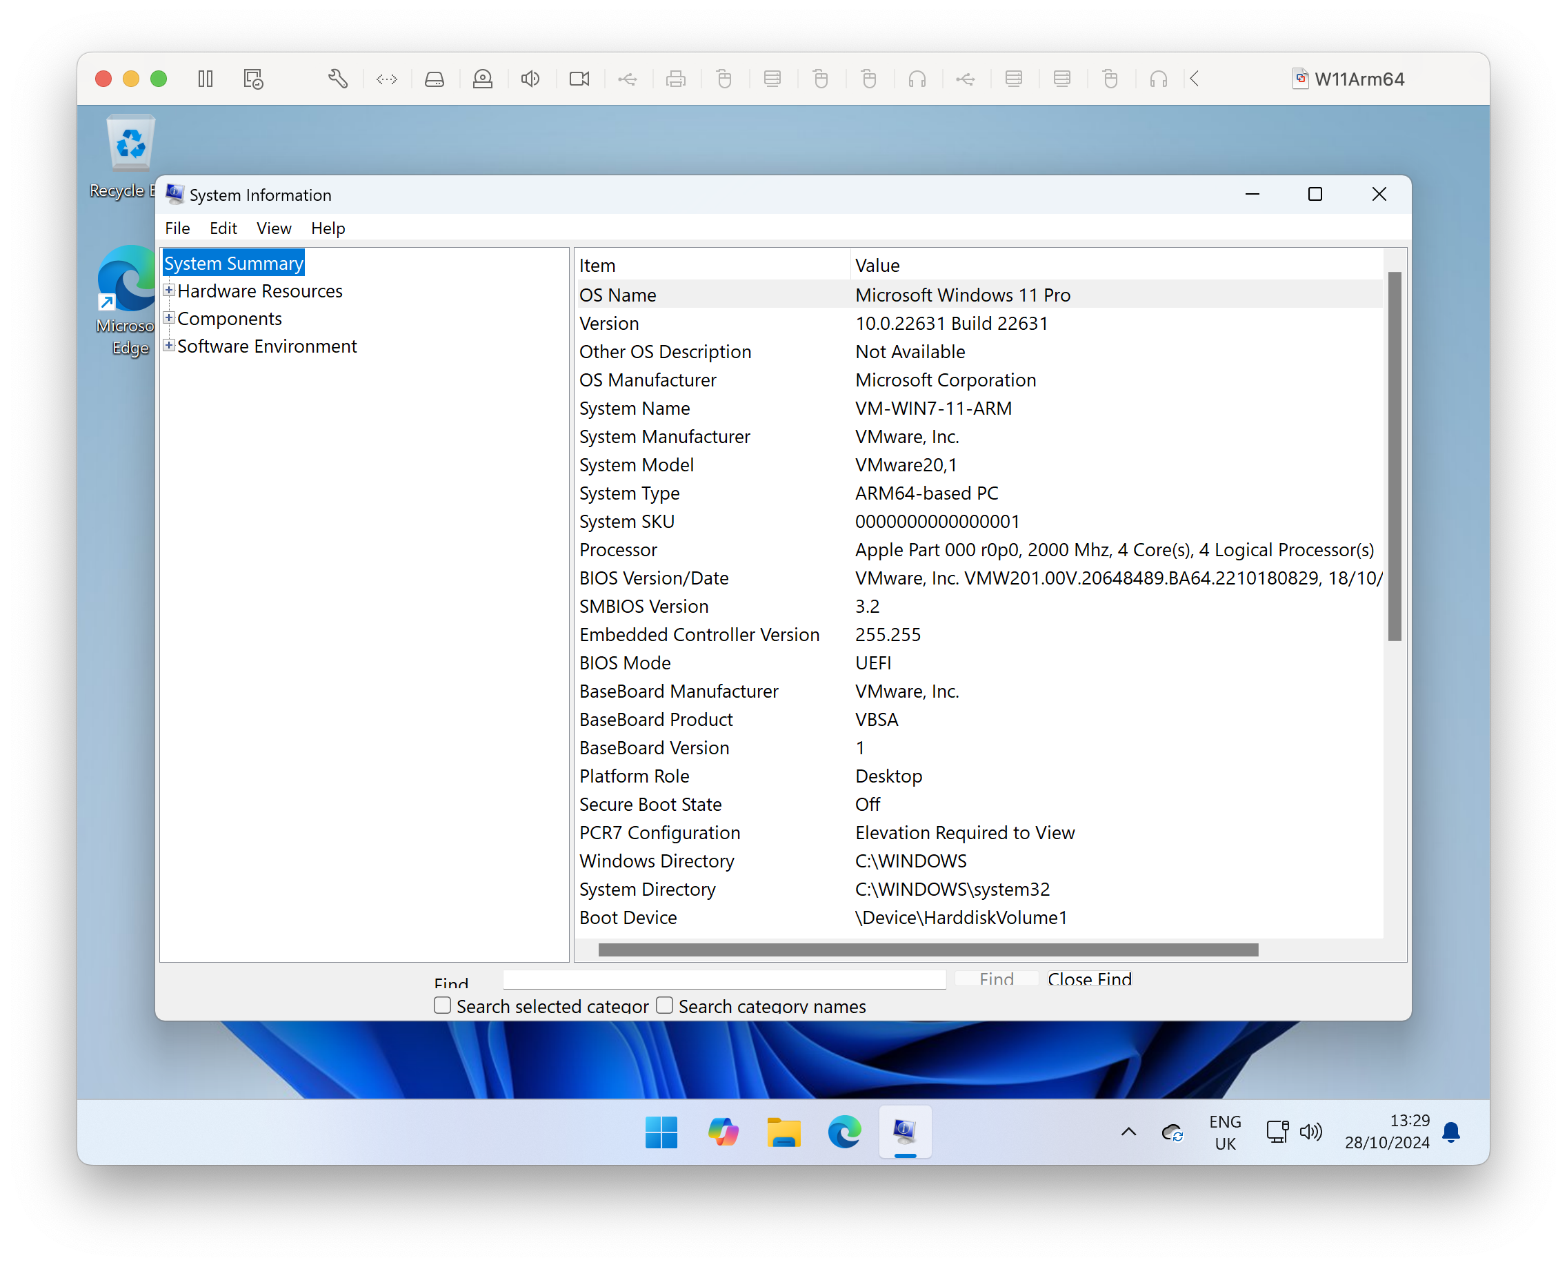Launch Copilot from the taskbar

(723, 1132)
